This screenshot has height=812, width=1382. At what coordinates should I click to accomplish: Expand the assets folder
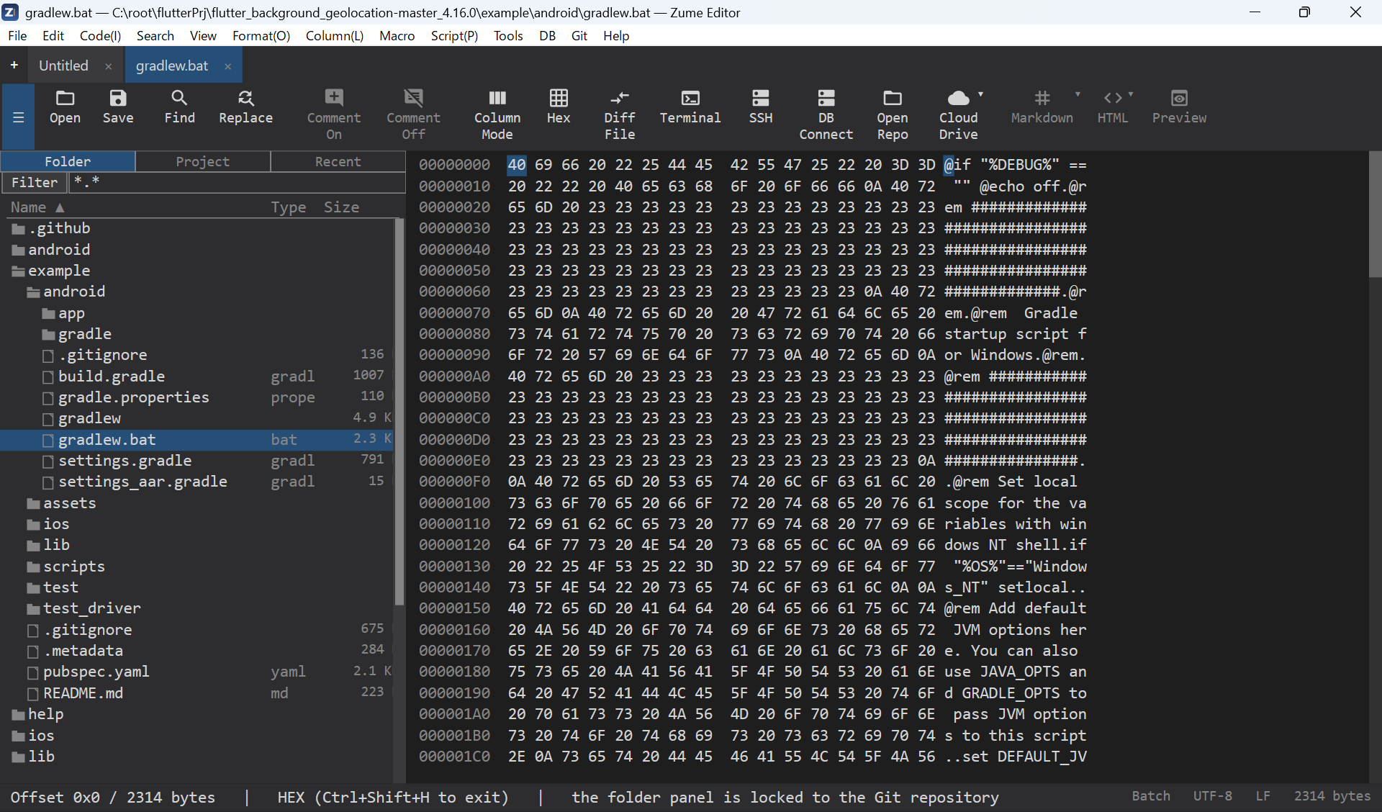[x=34, y=504]
